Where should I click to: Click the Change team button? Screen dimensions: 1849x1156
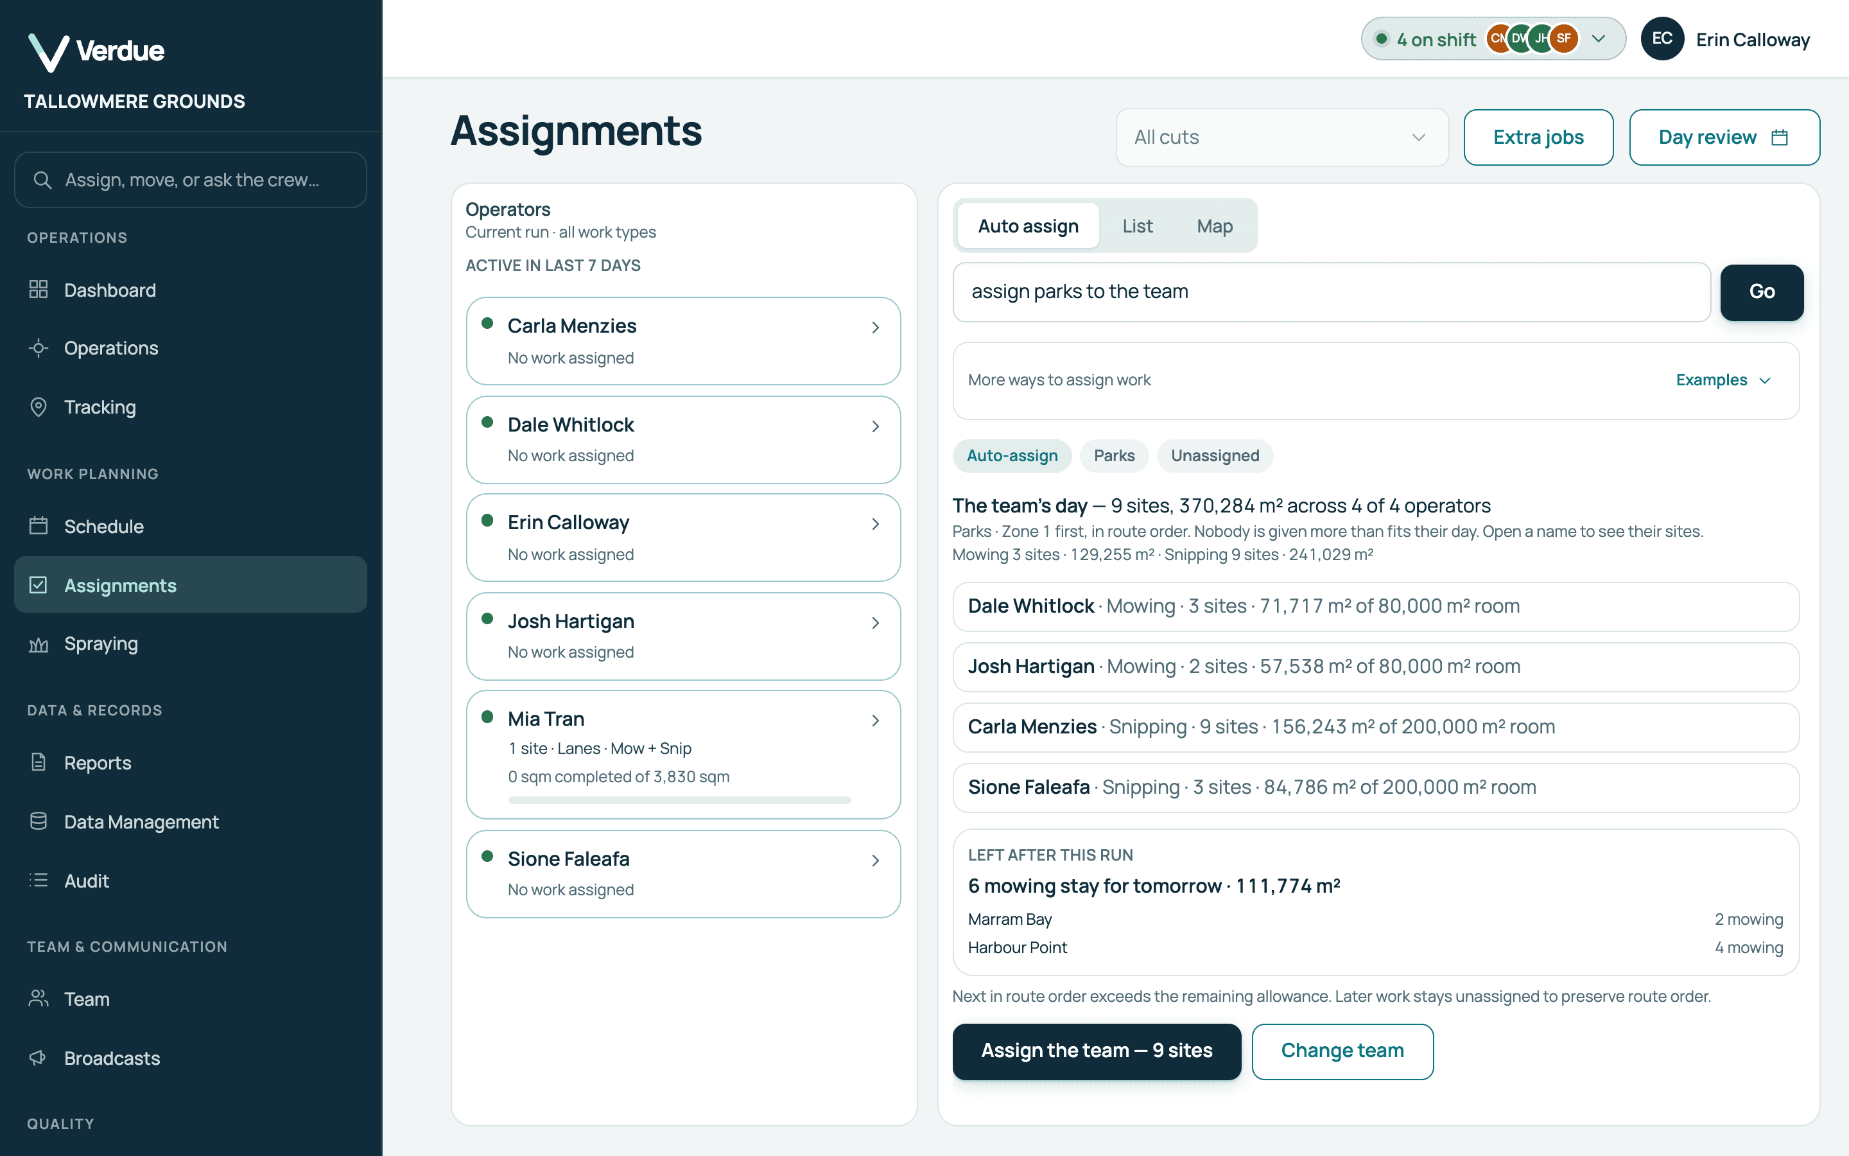point(1342,1051)
